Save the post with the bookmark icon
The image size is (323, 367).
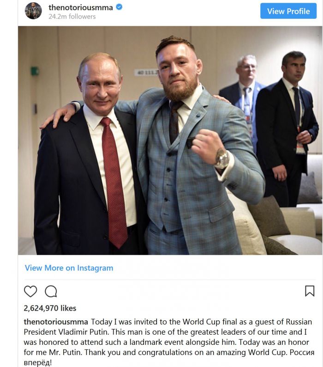(310, 291)
